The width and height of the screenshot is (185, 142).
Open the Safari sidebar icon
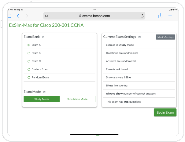[9, 16]
